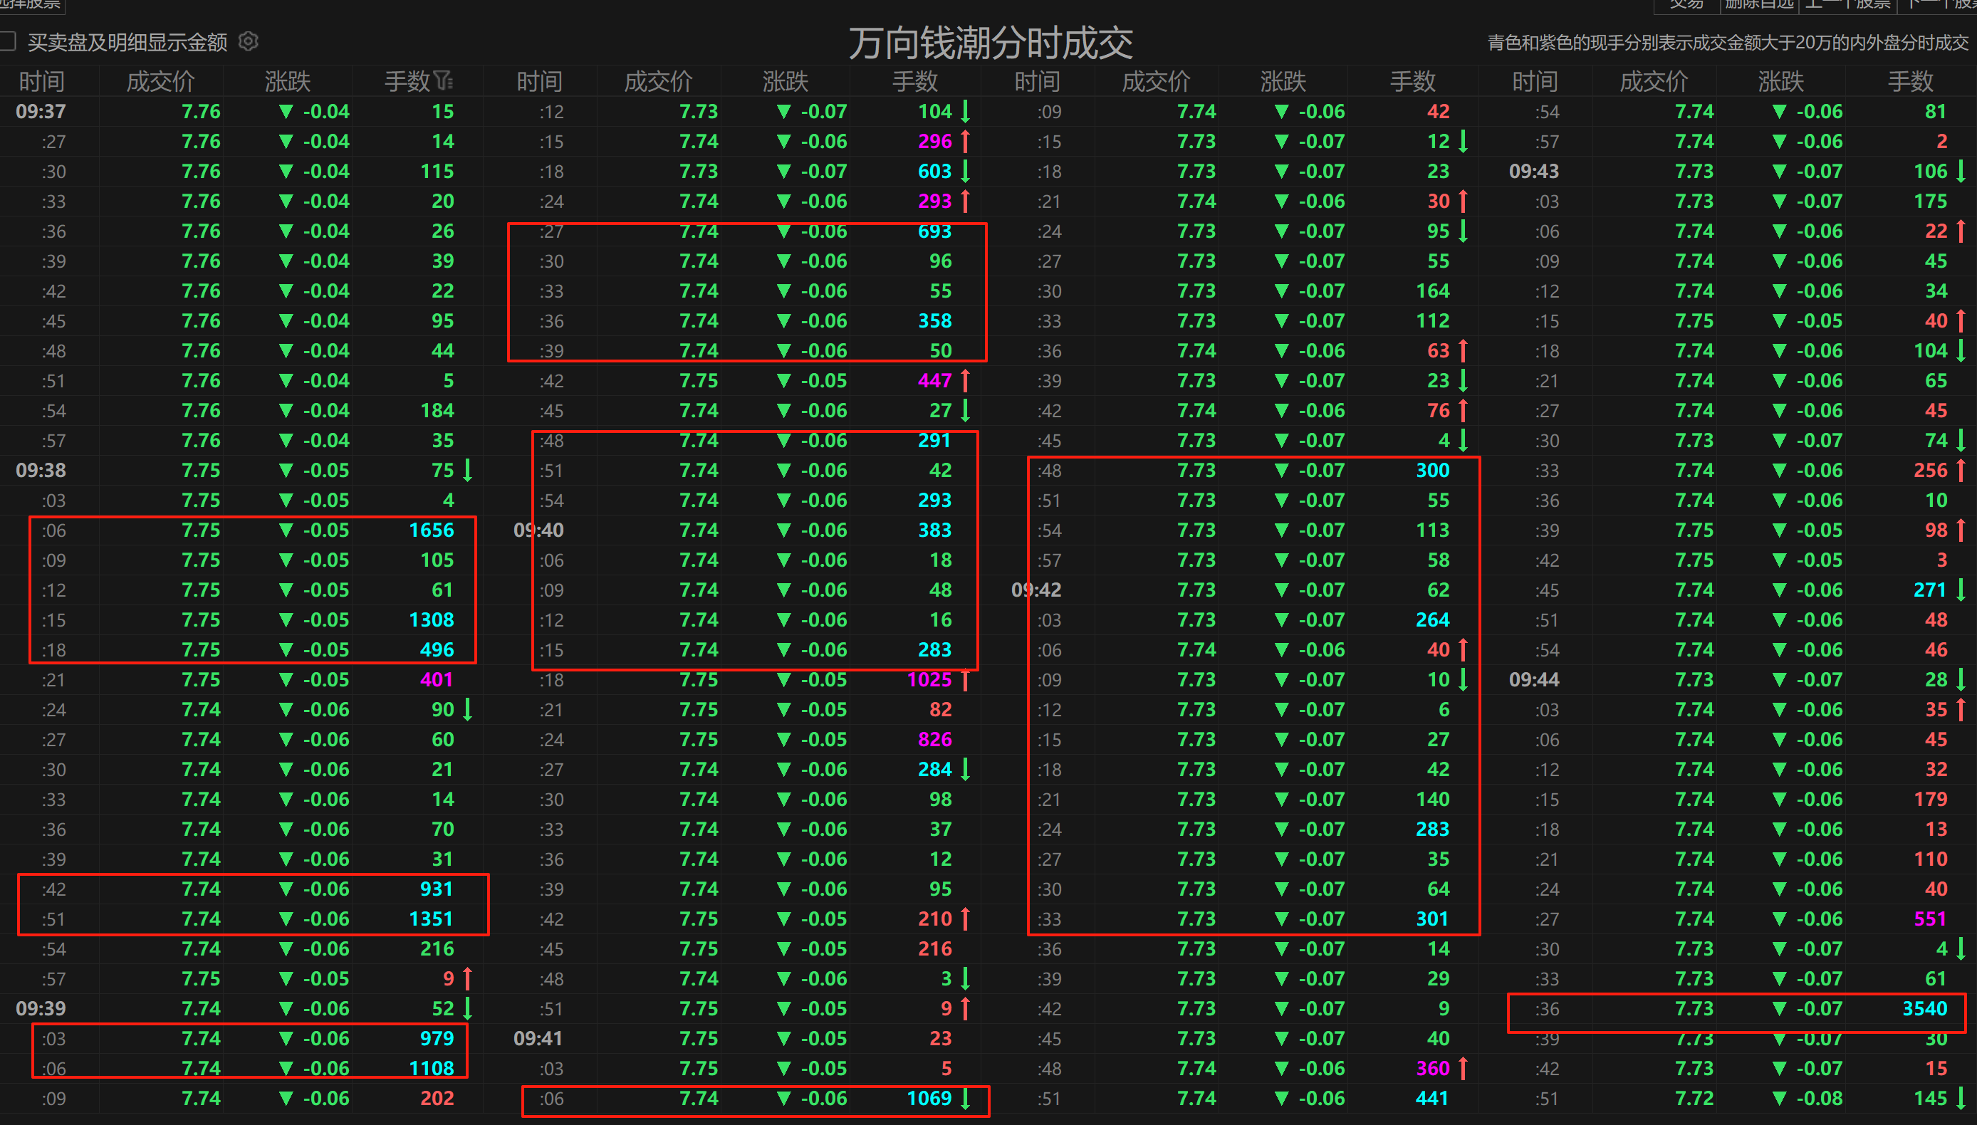Click the 271 lots value
The width and height of the screenshot is (1977, 1125).
(x=1930, y=590)
